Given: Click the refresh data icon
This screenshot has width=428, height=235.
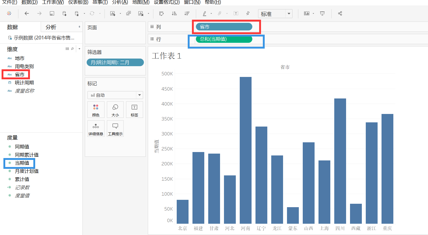Looking at the screenshot, I should [92, 13].
